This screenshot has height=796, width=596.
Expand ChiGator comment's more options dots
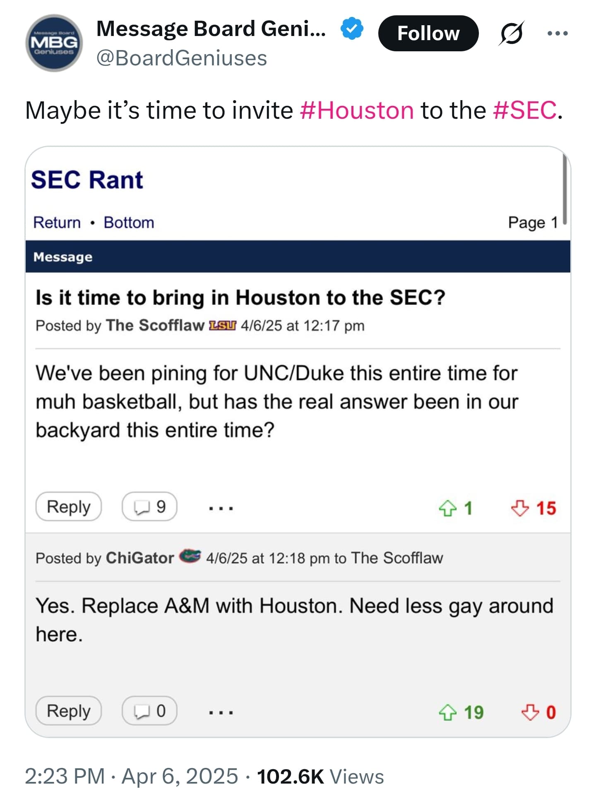221,712
